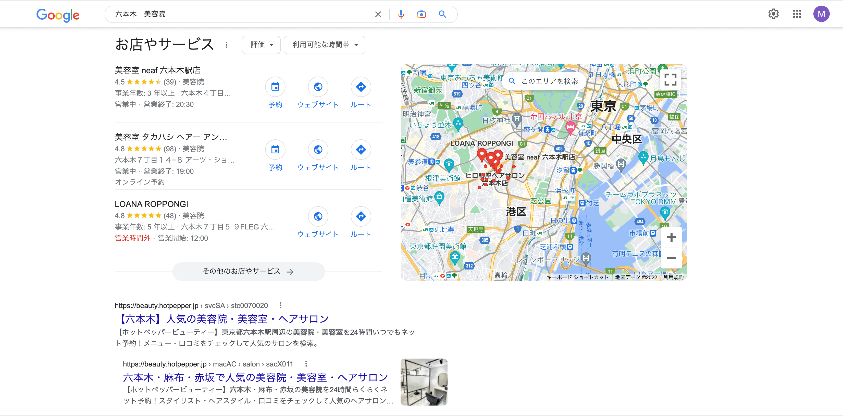Open website icon for タカハシ ヘアー salon
This screenshot has width=843, height=416.
(x=318, y=150)
